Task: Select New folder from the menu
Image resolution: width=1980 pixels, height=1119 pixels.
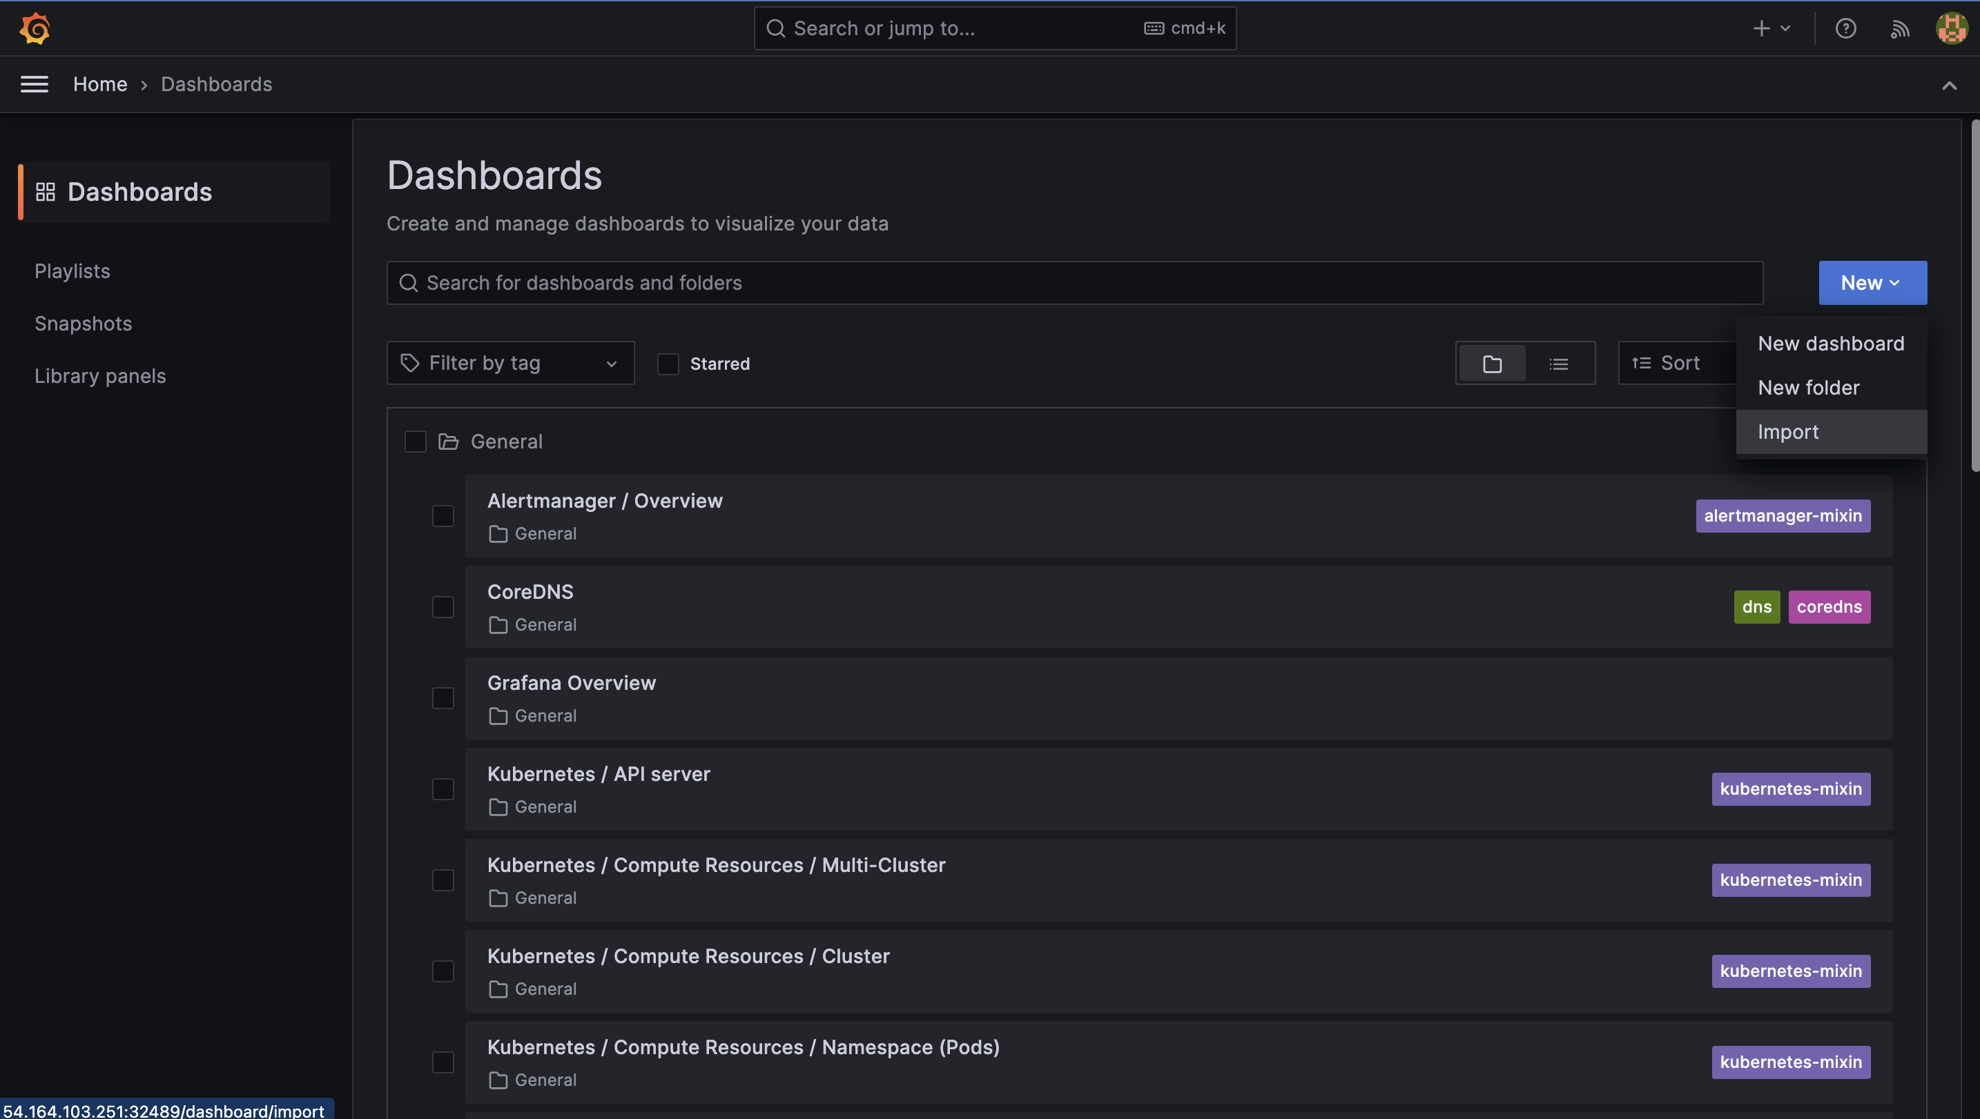Action: tap(1808, 387)
